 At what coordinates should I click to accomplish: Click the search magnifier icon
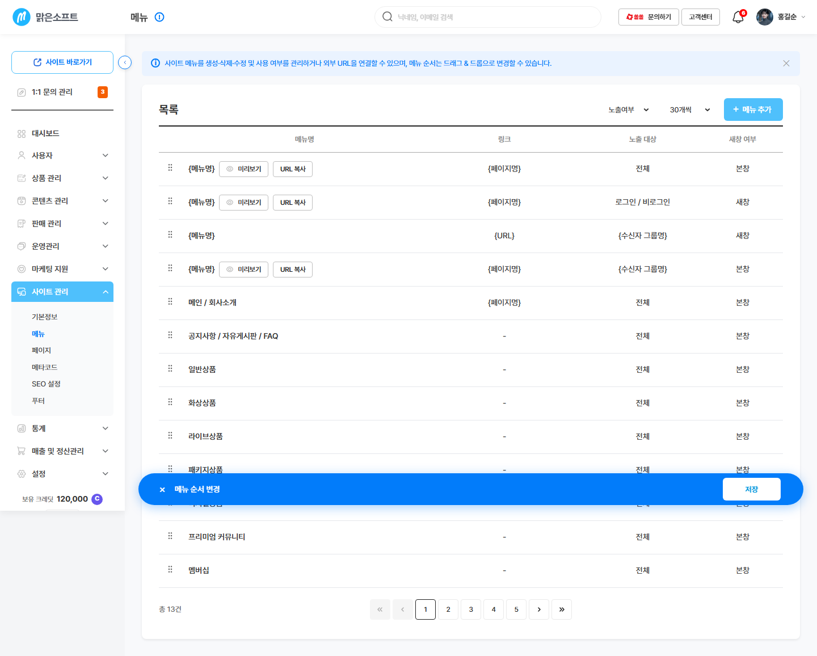point(388,17)
